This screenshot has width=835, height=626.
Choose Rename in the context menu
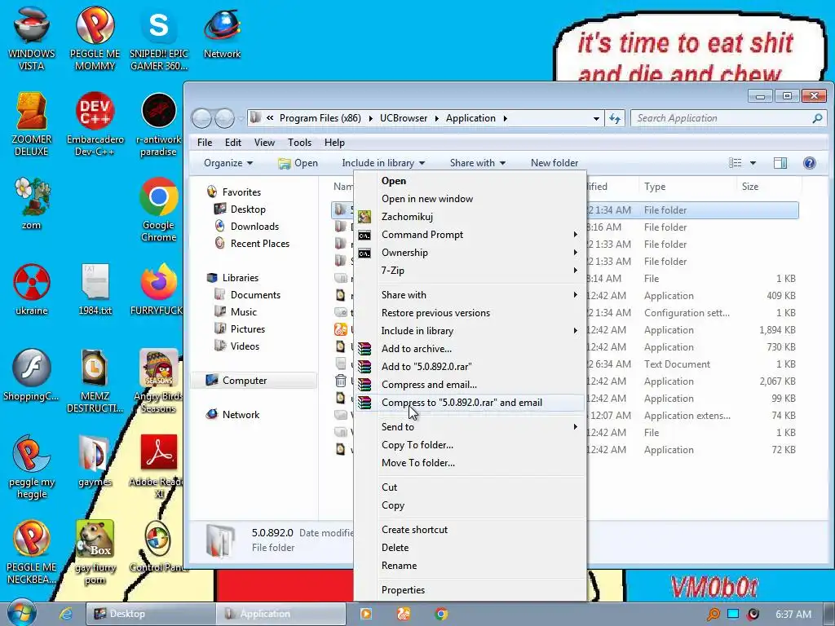point(470,566)
